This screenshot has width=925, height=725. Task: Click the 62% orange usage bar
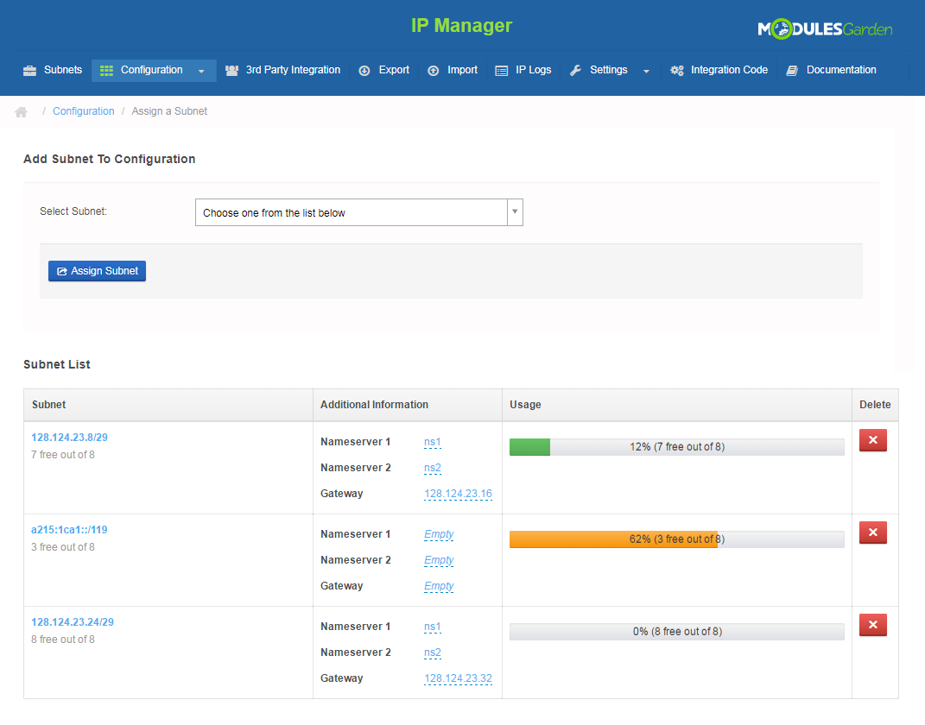(x=613, y=539)
